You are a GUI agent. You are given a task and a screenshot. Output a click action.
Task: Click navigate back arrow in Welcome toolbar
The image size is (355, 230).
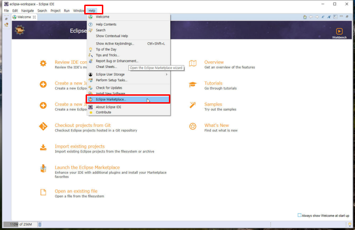311,17
